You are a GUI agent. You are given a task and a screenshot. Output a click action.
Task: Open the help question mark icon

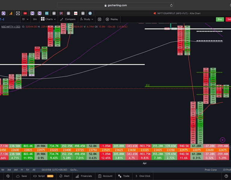pos(226,176)
